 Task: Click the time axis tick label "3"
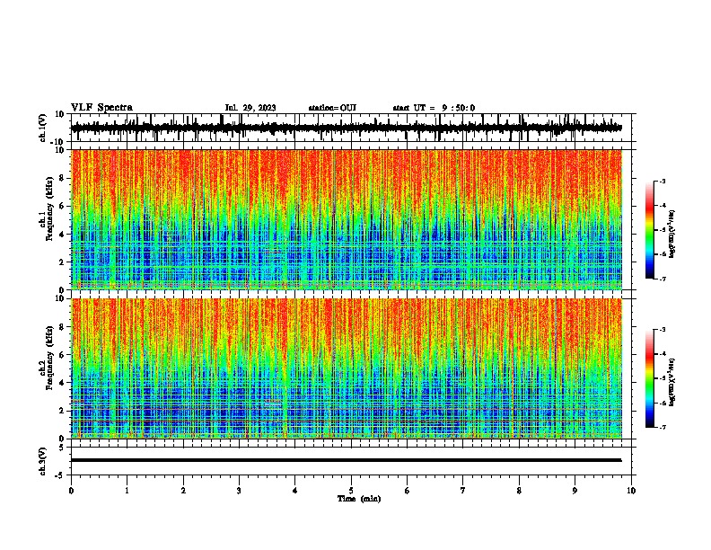click(x=239, y=491)
